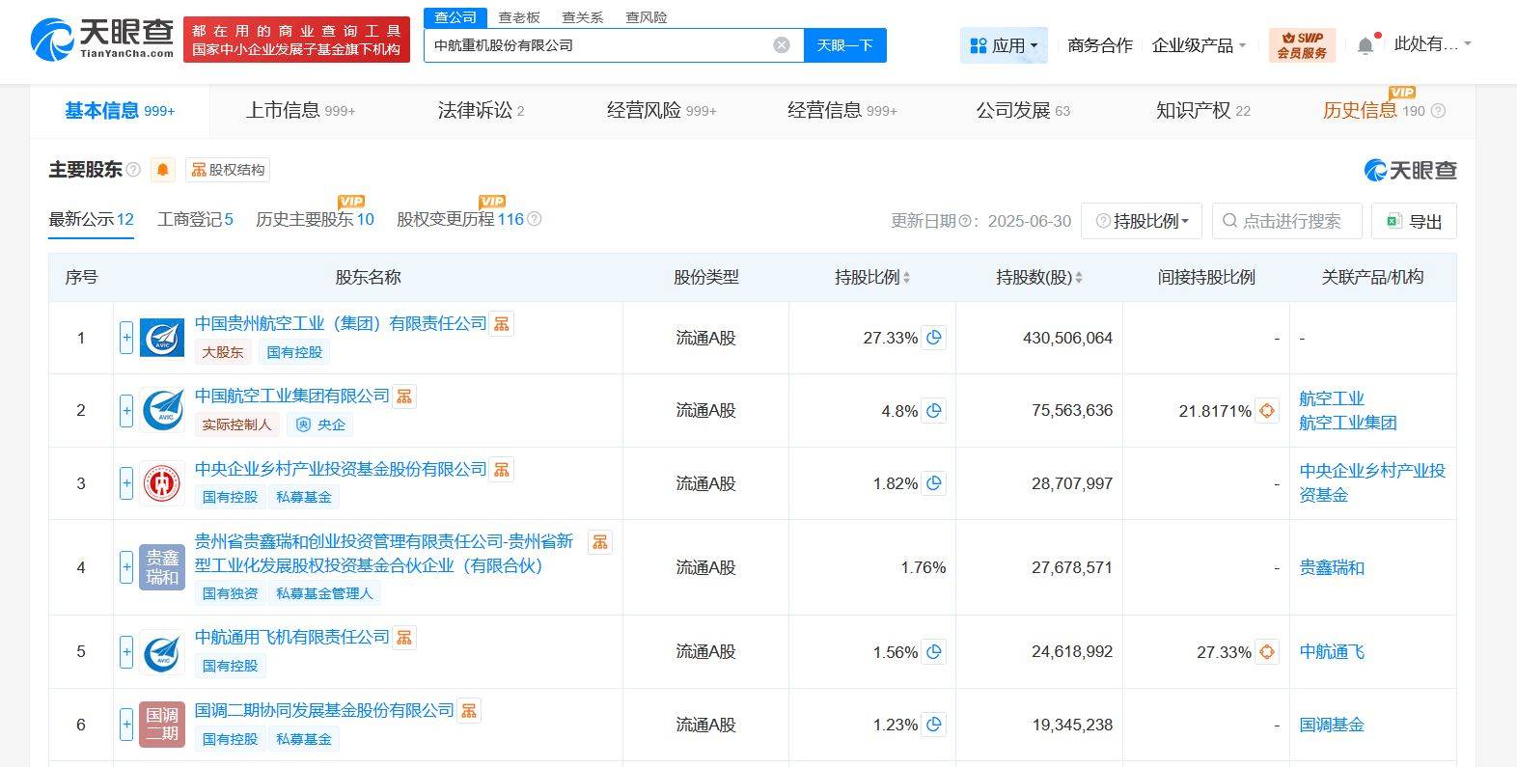Select the 工商登记 5 sub-tab
This screenshot has width=1517, height=767.
click(195, 220)
